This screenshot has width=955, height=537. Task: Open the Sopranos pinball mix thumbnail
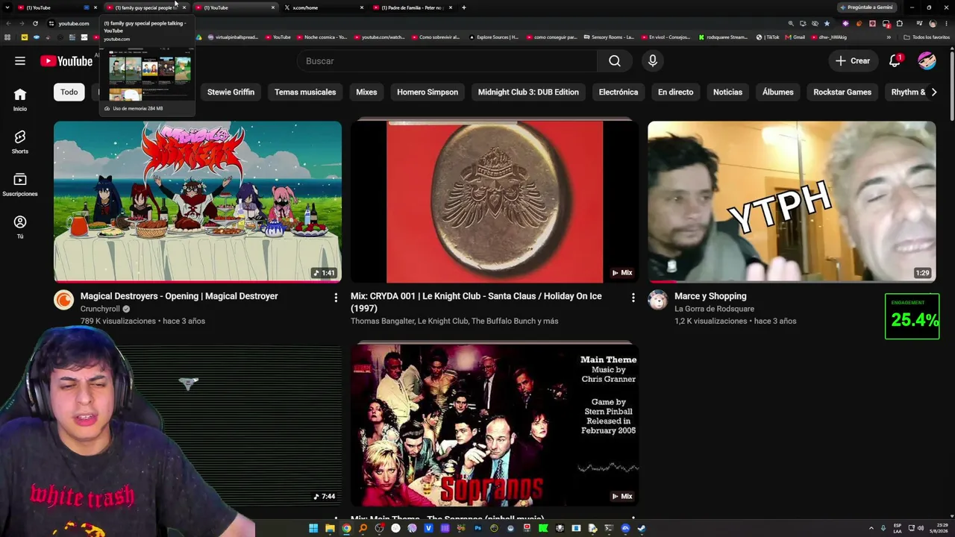click(495, 424)
